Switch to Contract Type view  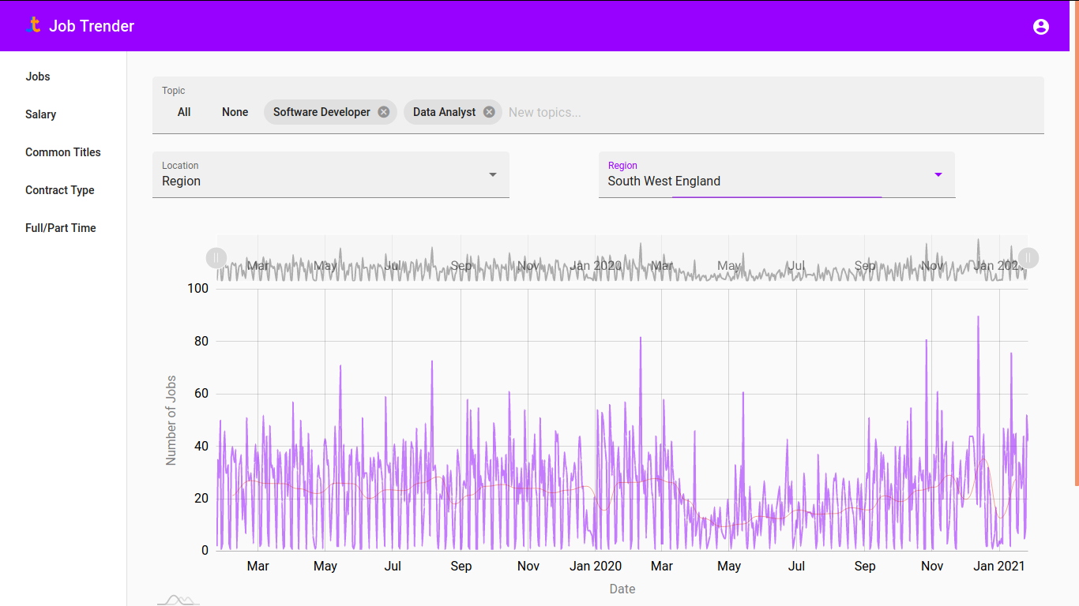60,190
